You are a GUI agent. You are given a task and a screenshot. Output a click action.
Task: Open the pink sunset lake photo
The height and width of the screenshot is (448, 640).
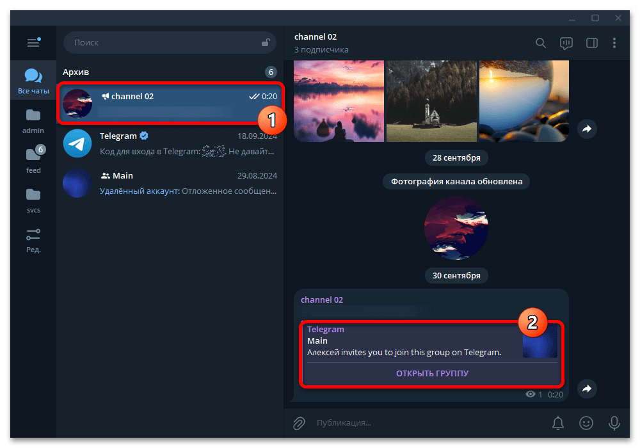click(339, 101)
